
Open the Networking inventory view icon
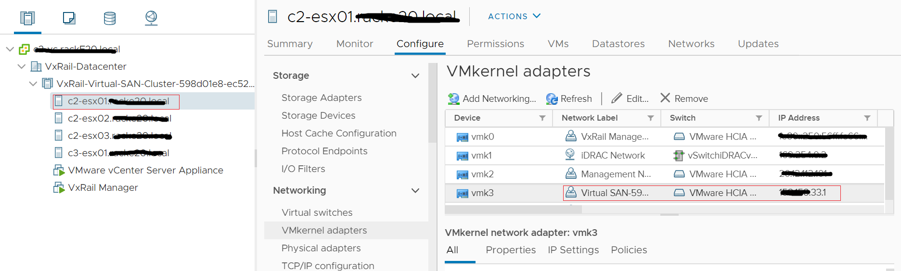151,18
